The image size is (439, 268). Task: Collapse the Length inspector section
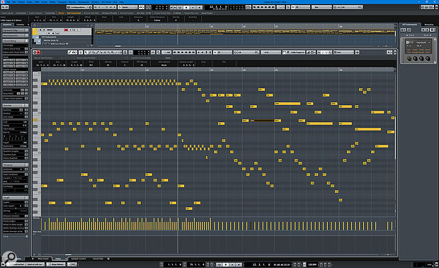click(x=16, y=197)
